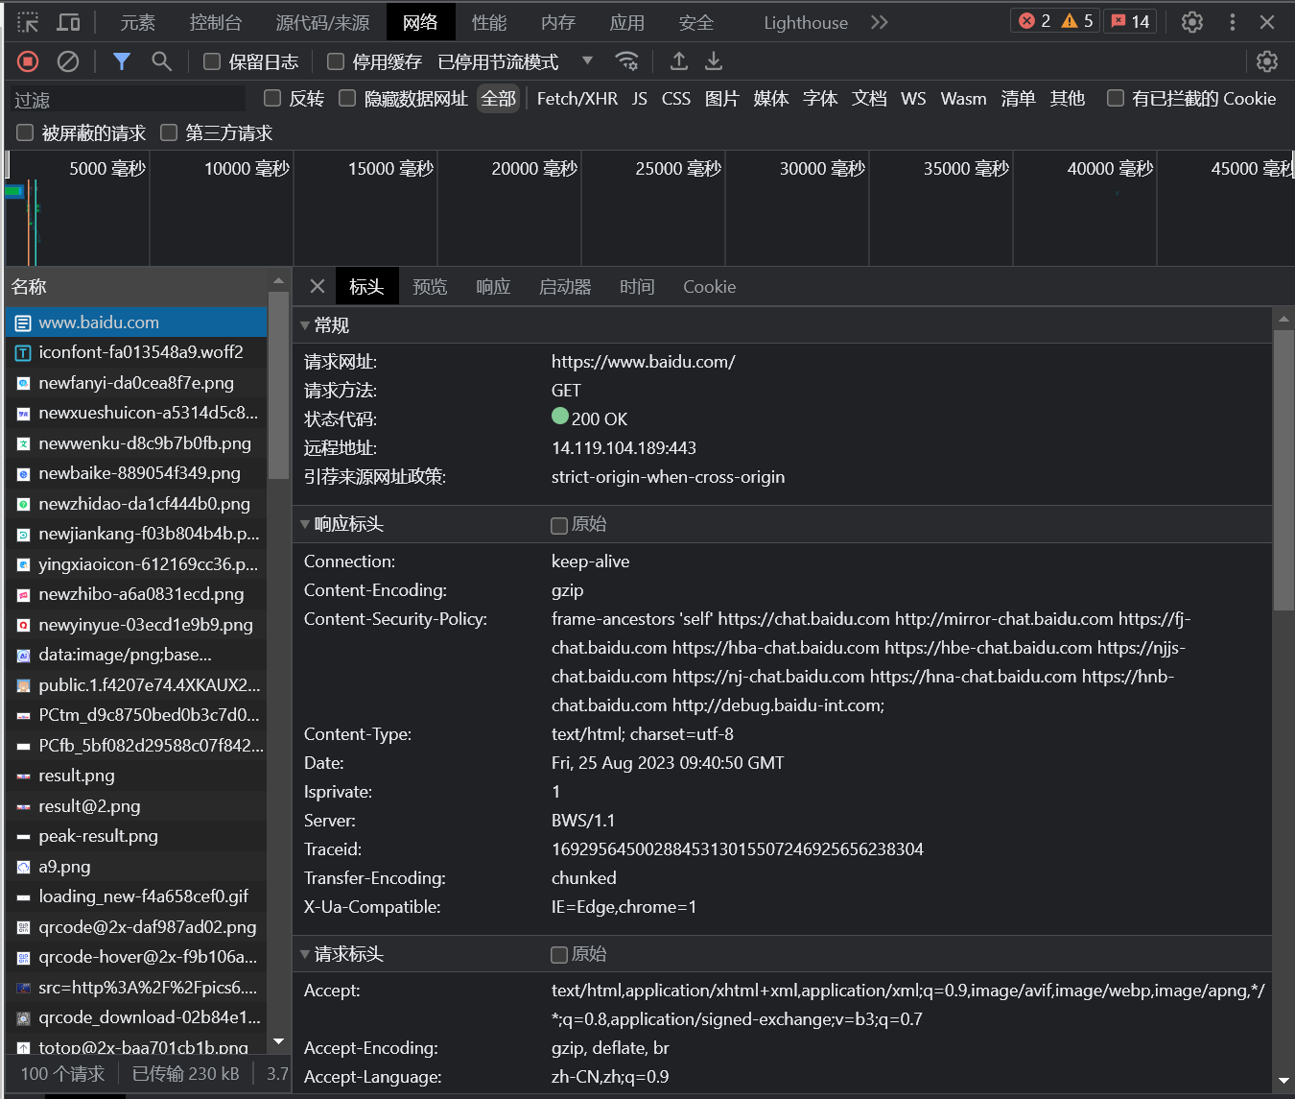Viewport: 1295px width, 1099px height.
Task: Select qrcode@2x-daf987ad02.png request
Action: click(136, 927)
